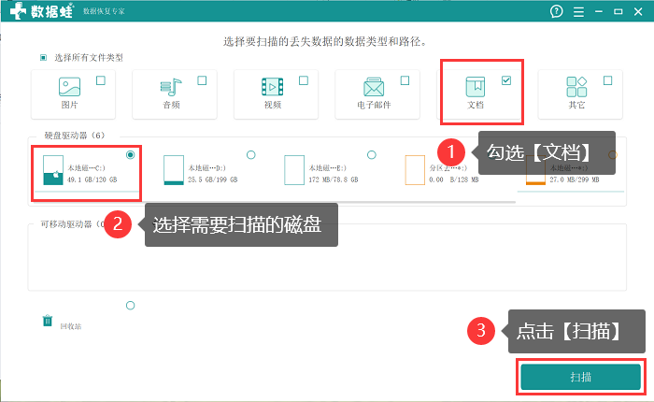Click the 视频 video type icon

pos(273,87)
